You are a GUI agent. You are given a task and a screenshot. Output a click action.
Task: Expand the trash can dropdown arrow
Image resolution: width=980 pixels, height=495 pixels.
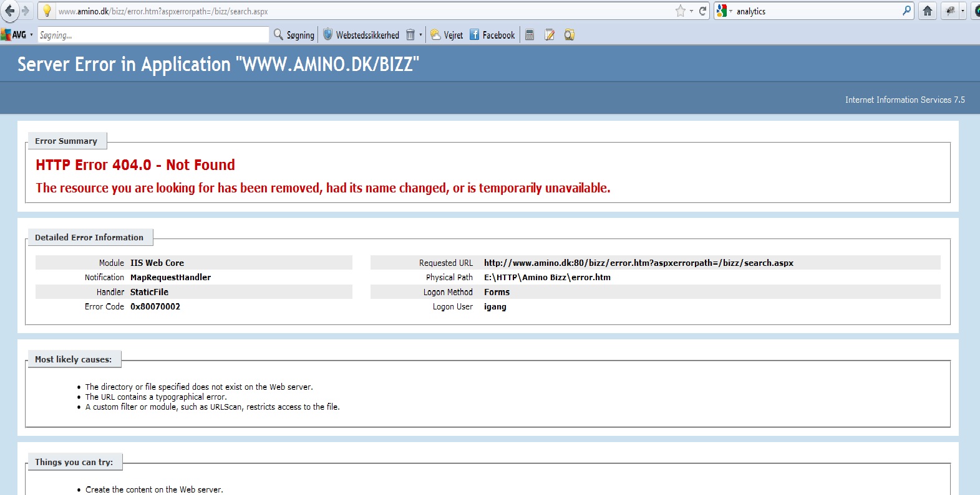(x=420, y=35)
